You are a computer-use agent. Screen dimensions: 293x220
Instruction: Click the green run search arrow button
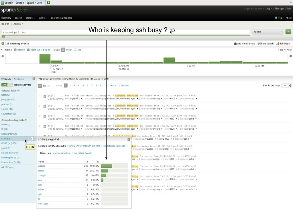click(x=288, y=32)
